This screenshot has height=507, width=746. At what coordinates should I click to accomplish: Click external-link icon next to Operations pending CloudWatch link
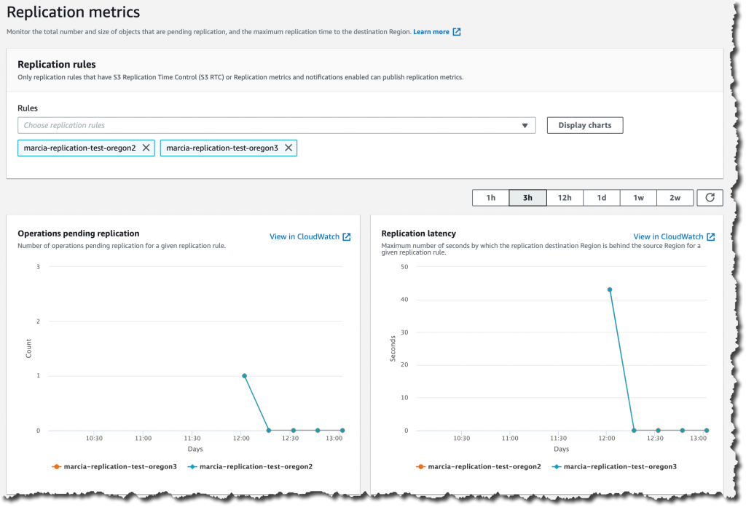(x=346, y=236)
